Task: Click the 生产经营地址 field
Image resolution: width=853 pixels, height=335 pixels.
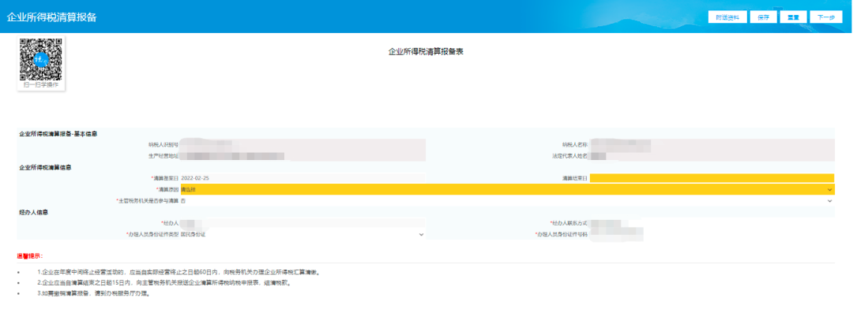Action: [302, 156]
